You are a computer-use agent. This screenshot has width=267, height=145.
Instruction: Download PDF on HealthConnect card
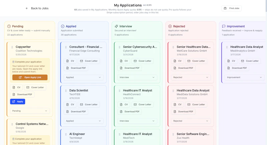pos(129,112)
